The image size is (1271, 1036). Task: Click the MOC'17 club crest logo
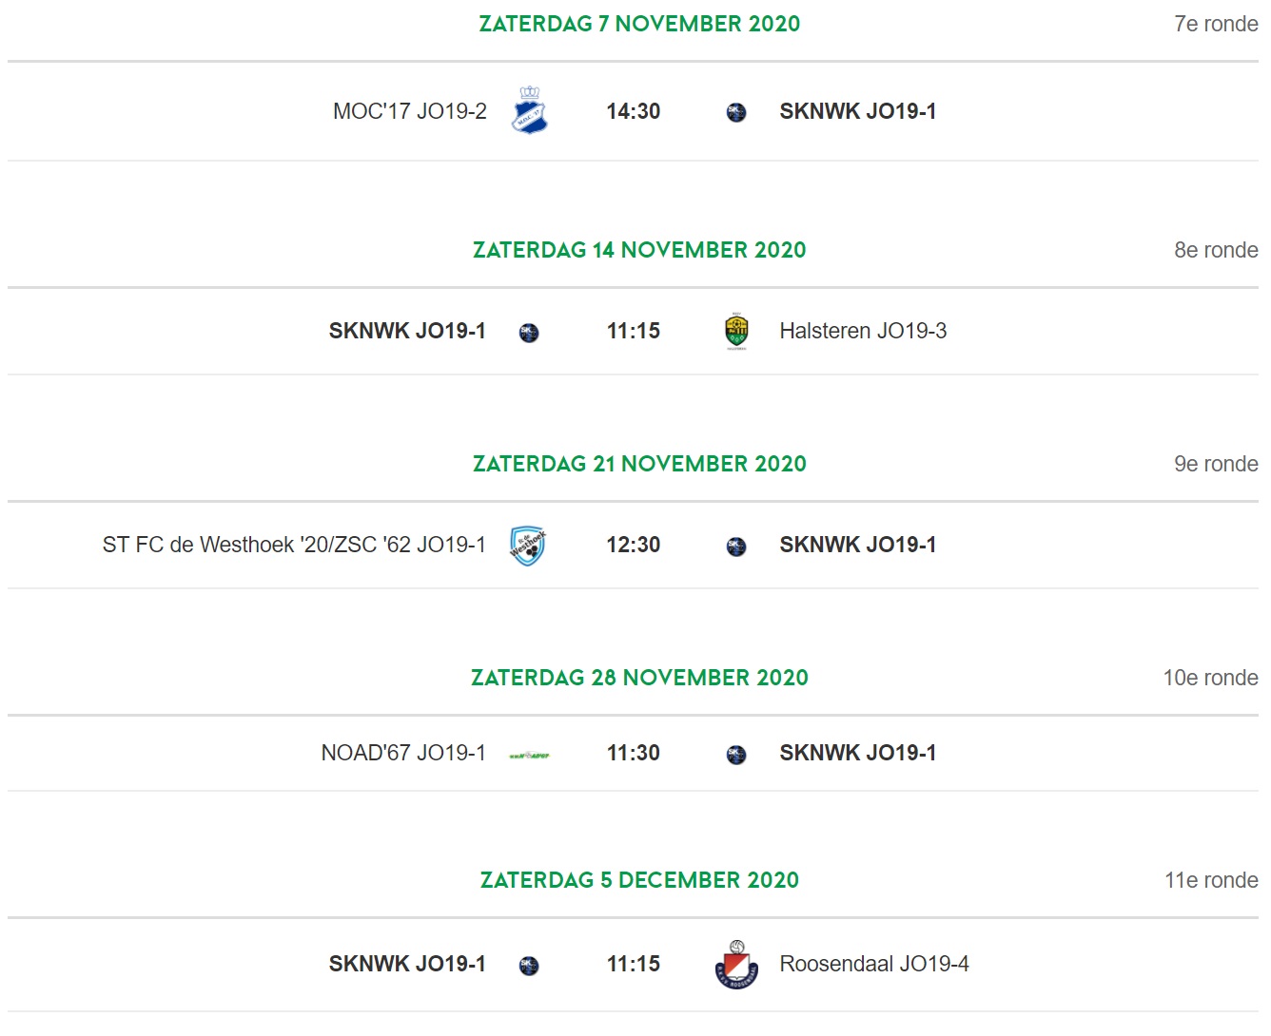click(x=529, y=110)
